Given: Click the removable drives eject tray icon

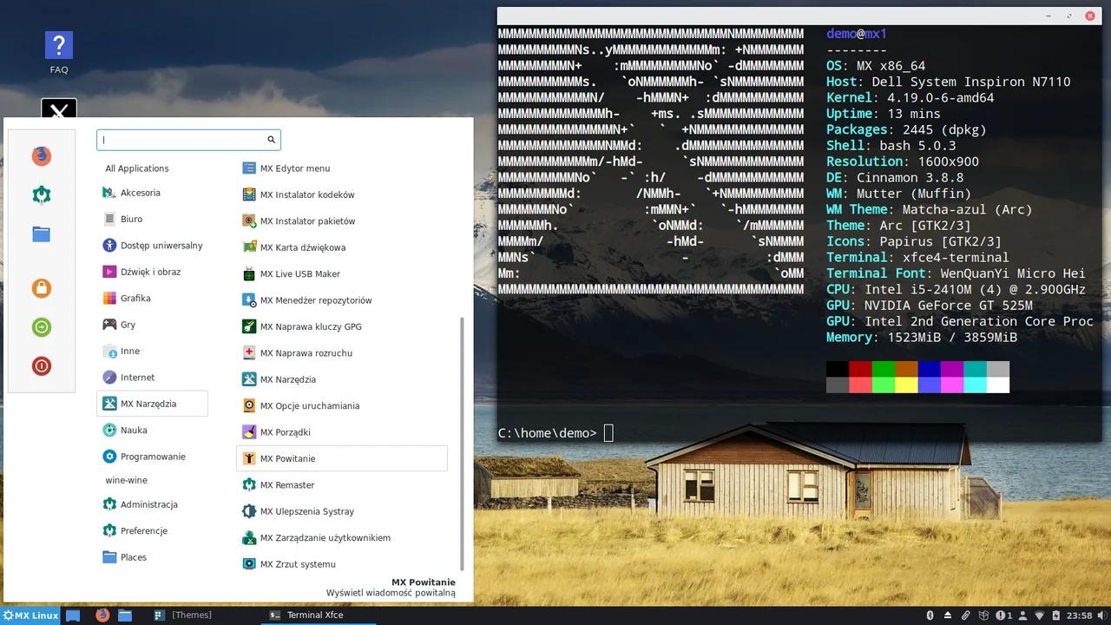Looking at the screenshot, I should [x=948, y=615].
